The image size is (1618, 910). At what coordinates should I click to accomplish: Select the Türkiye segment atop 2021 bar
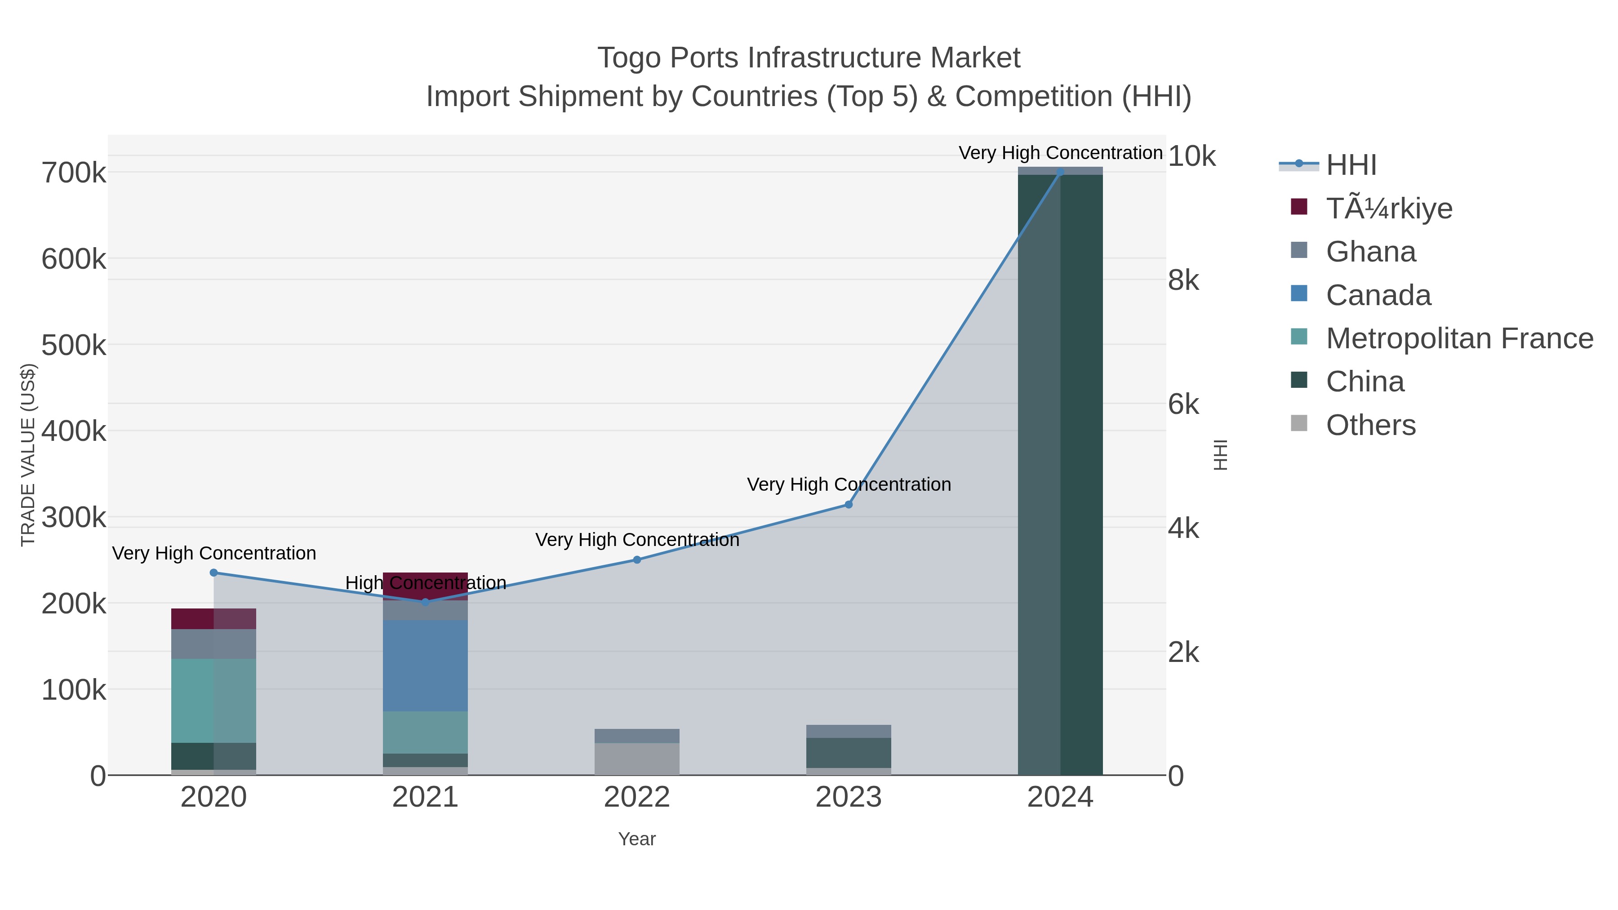(x=425, y=586)
